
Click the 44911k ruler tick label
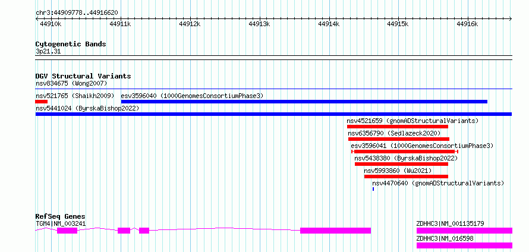pos(120,24)
